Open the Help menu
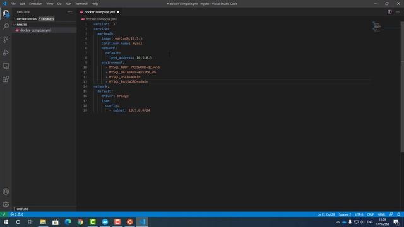This screenshot has height=227, width=404. [x=95, y=4]
